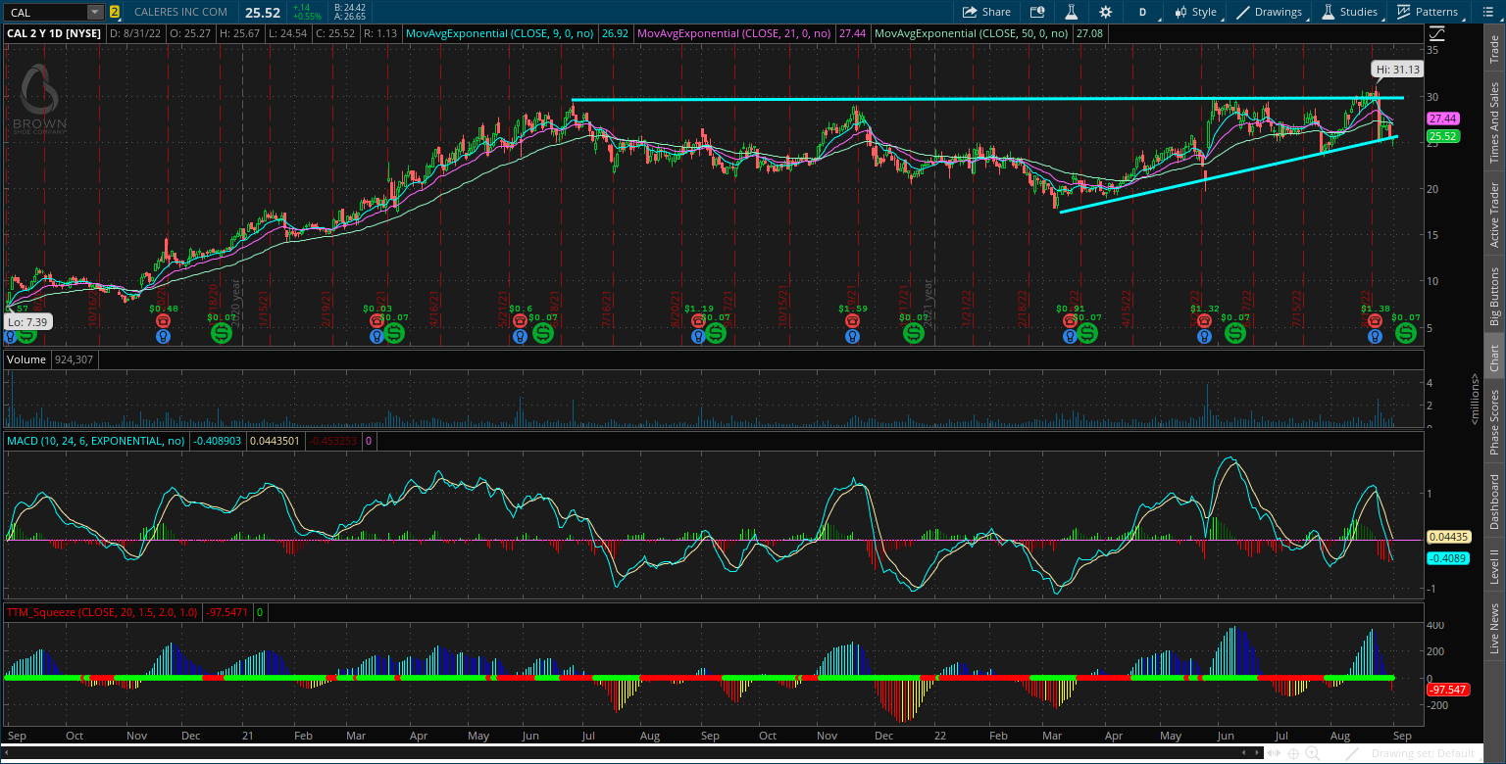The image size is (1506, 764).
Task: Click the zoom magnifier icon at bottom
Action: [1312, 753]
